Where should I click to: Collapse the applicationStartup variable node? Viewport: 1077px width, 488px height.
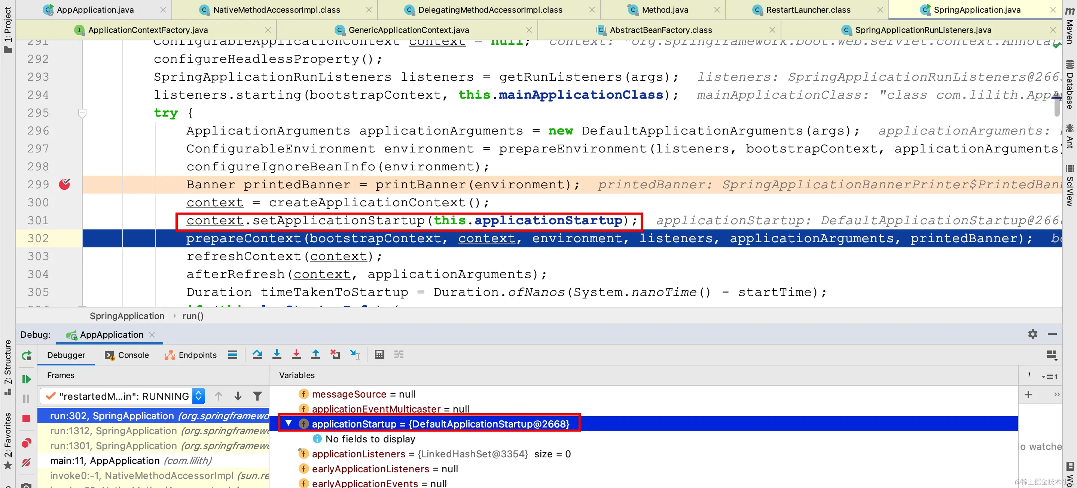coord(289,423)
